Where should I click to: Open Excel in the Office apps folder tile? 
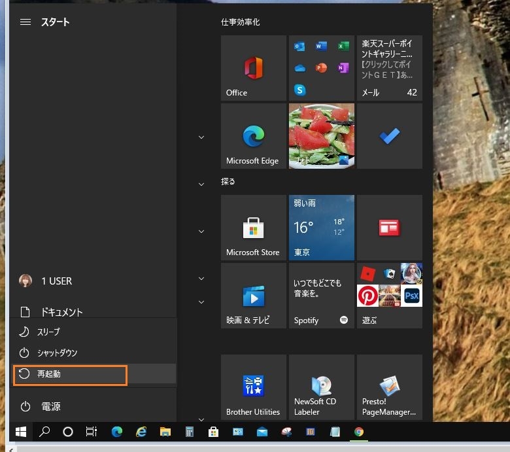pos(343,46)
